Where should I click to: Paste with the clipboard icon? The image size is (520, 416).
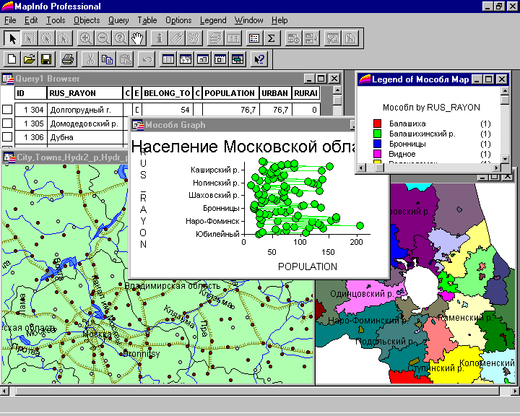click(x=124, y=60)
